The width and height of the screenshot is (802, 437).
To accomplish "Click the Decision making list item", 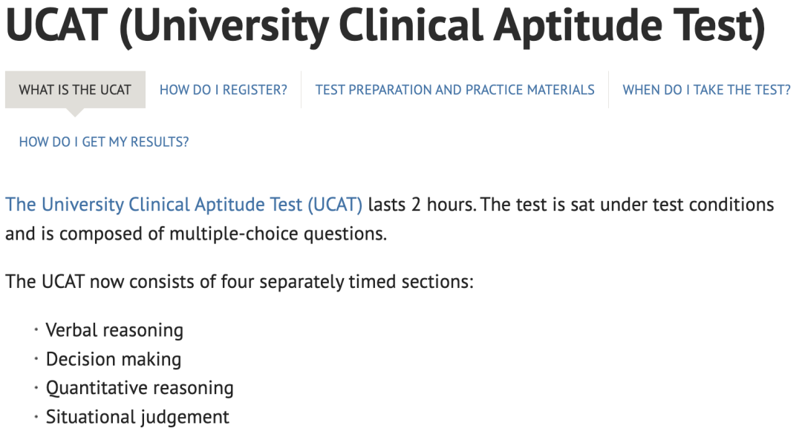I will pos(114,359).
